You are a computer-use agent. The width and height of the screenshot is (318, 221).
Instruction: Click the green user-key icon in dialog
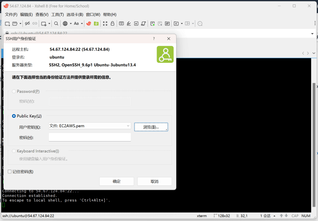point(165,54)
